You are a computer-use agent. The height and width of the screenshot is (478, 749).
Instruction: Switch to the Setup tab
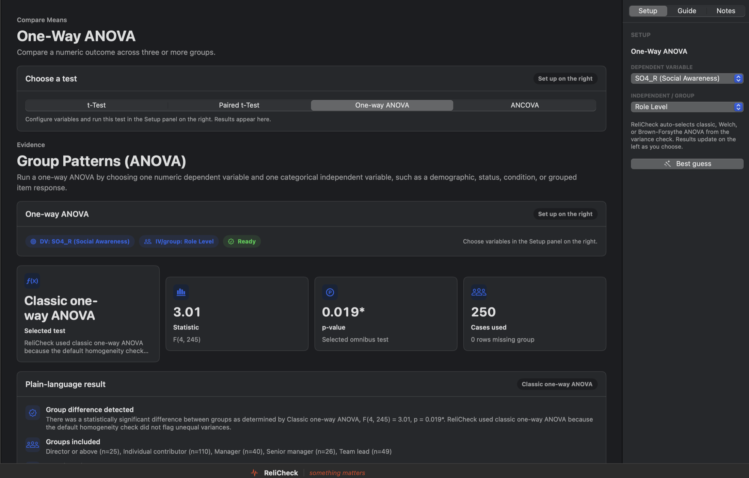(x=648, y=11)
